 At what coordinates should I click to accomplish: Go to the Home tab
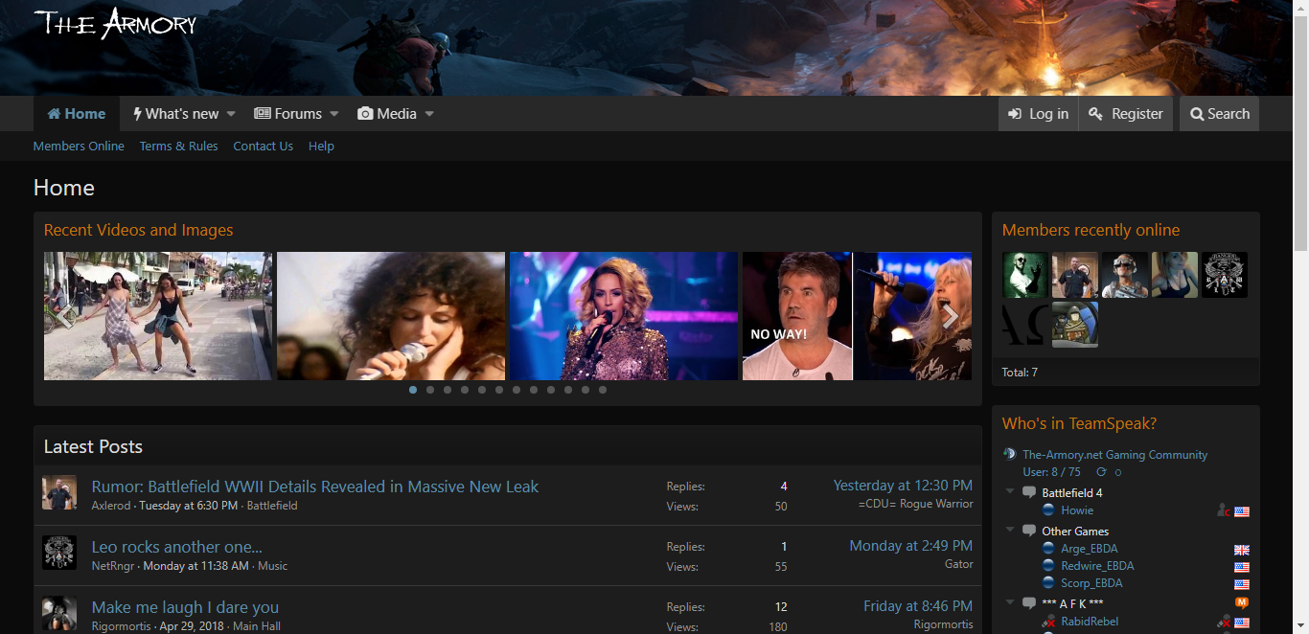tap(77, 114)
